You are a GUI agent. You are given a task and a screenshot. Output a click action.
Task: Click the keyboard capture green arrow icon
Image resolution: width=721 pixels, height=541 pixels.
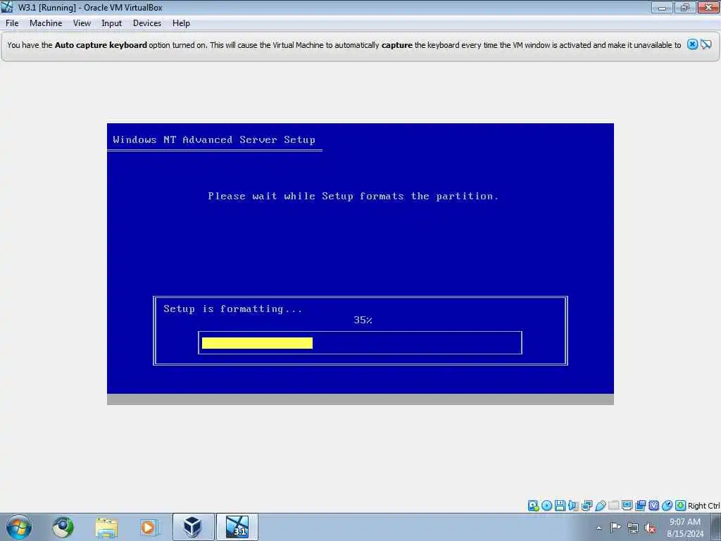681,506
